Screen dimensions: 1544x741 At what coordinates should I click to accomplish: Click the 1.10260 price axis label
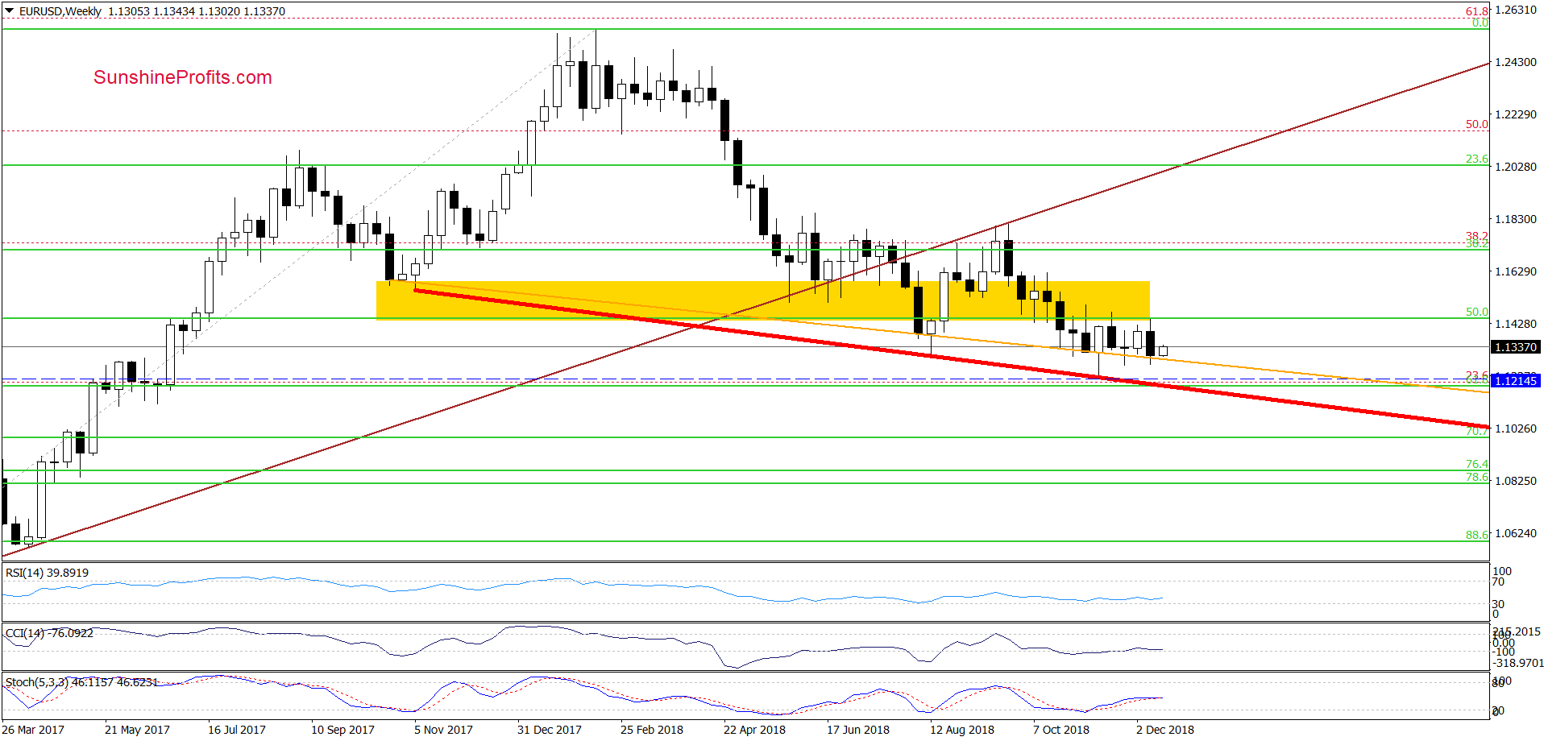(1515, 428)
